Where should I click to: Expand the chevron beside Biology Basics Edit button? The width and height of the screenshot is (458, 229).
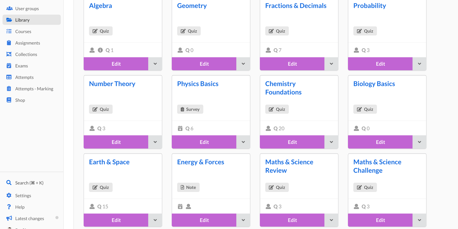pyautogui.click(x=419, y=142)
